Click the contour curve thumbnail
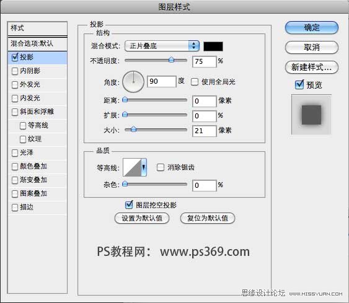Screen dimensions: 349x303 (132, 167)
